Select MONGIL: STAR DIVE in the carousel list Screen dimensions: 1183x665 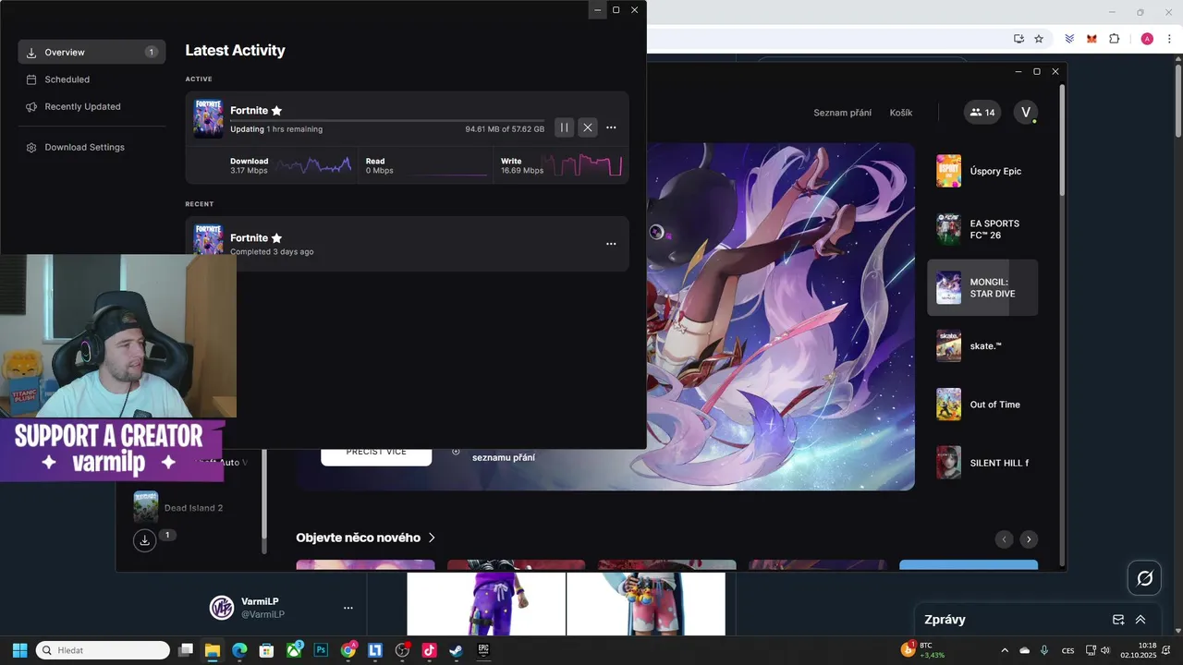pos(982,287)
